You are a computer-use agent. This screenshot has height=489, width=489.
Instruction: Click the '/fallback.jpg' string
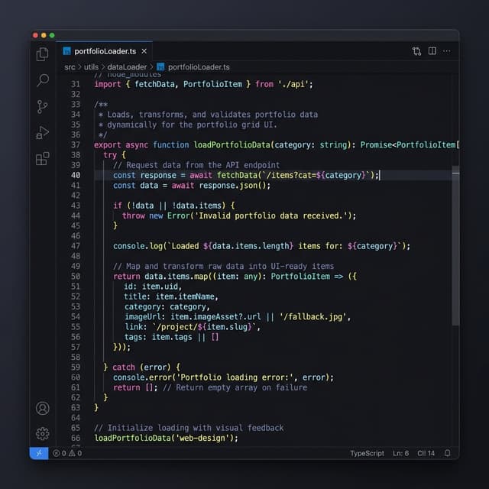[313, 317]
